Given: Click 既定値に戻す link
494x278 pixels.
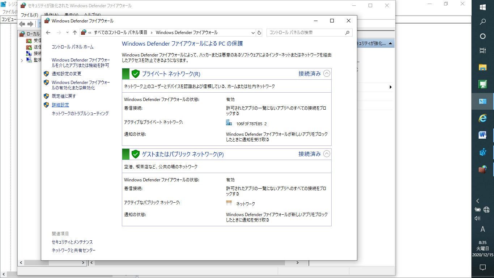Looking at the screenshot, I should point(64,96).
